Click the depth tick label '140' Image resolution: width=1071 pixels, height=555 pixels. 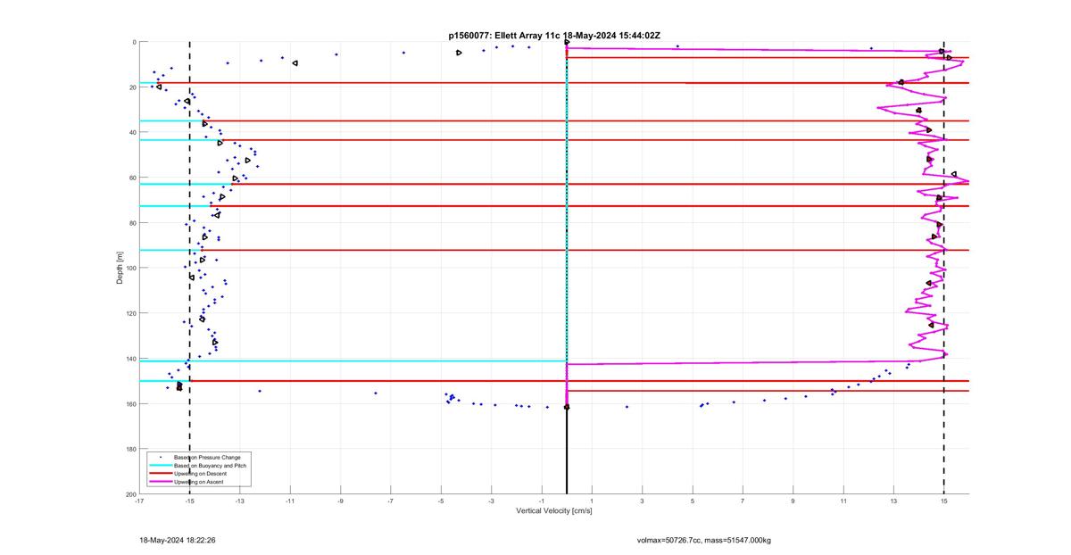(130, 359)
